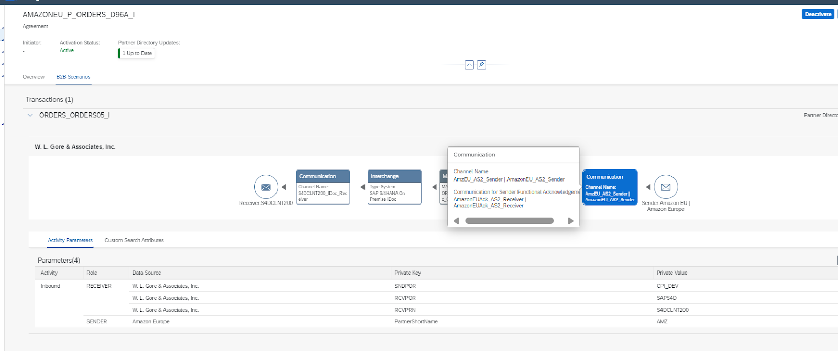Click the Deactivate button
This screenshot has height=351, width=838.
(818, 14)
